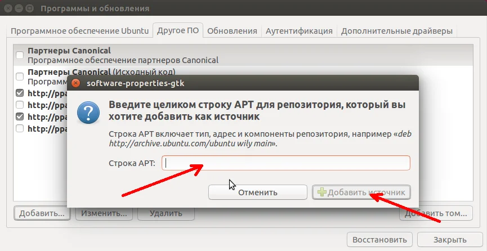Click the Удалить button
487x251 pixels.
tap(166, 213)
